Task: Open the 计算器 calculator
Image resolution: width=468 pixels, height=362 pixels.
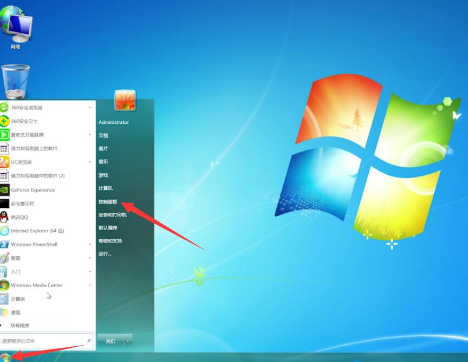Action: [x=47, y=299]
